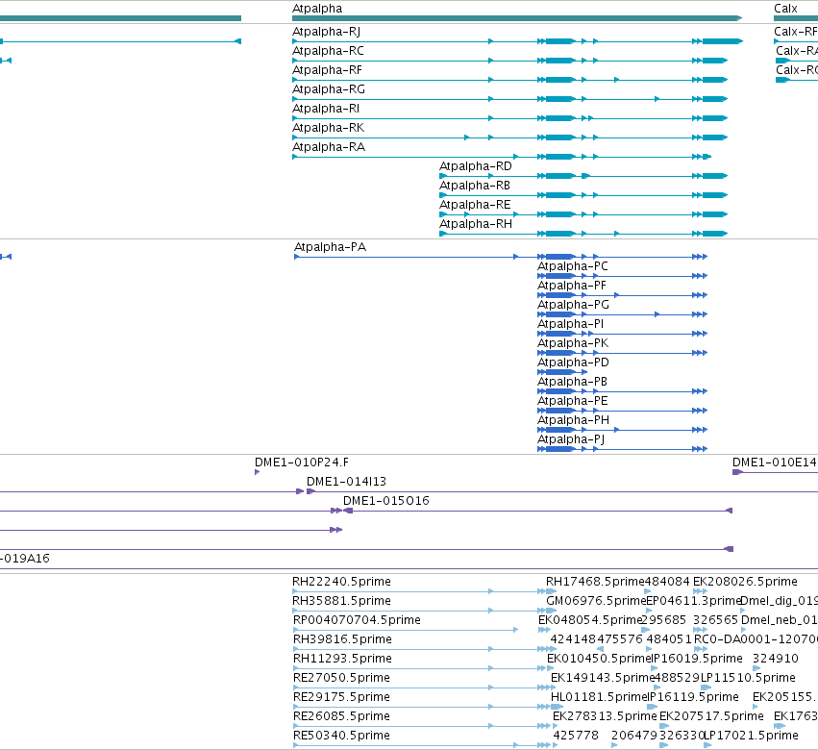Viewport: 818px width, 750px height.
Task: Select protein Atpalpha-PI label
Action: click(570, 324)
